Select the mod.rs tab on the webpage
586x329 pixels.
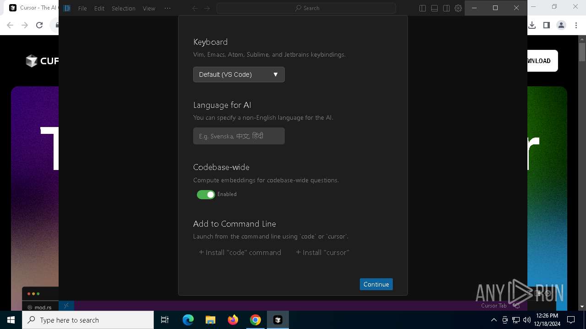point(41,307)
